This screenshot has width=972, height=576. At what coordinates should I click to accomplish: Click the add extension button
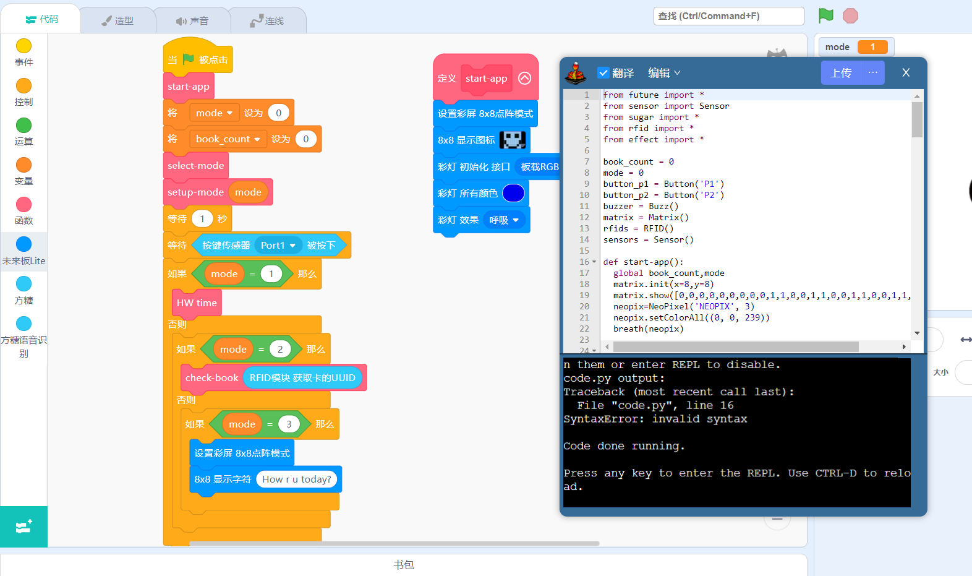pyautogui.click(x=23, y=527)
